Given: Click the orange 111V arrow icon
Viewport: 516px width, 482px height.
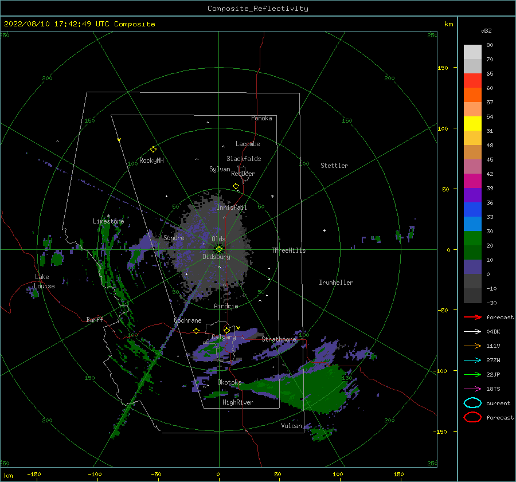Looking at the screenshot, I should [472, 346].
